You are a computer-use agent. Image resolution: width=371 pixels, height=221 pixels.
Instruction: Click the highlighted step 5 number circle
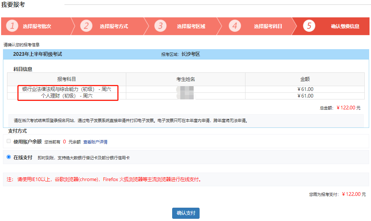click(x=309, y=26)
